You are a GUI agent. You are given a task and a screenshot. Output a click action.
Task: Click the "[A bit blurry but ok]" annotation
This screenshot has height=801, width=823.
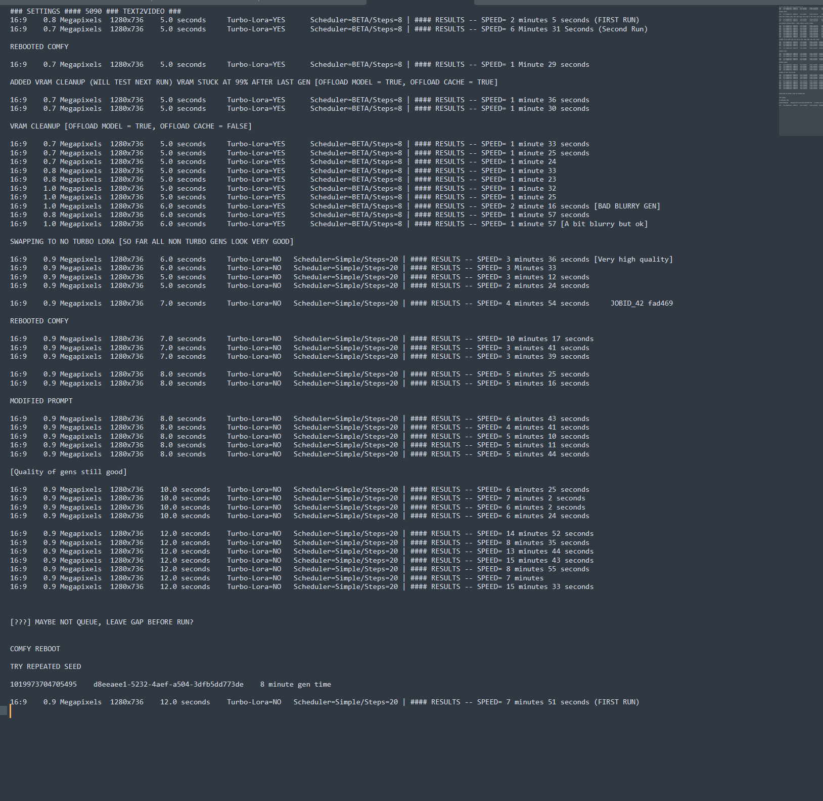(604, 224)
